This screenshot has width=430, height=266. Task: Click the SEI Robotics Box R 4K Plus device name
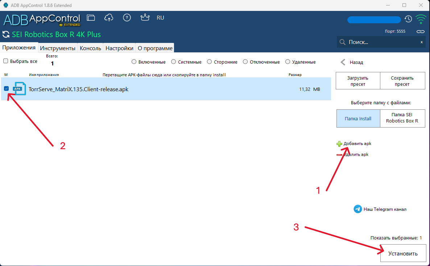point(56,35)
